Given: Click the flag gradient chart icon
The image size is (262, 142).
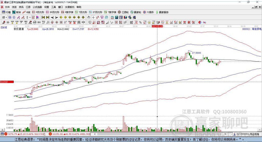Looking at the screenshot, I should coord(38,17).
